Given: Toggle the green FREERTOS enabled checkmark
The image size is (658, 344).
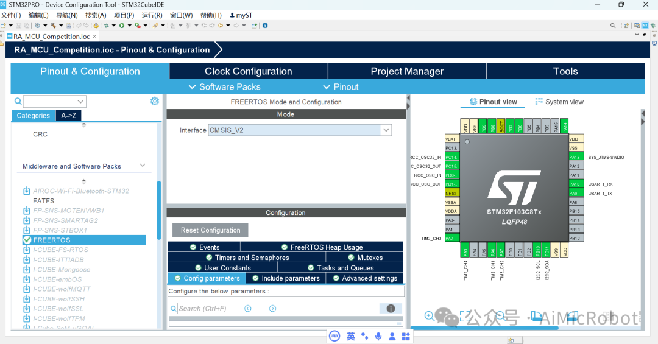Looking at the screenshot, I should pos(27,240).
